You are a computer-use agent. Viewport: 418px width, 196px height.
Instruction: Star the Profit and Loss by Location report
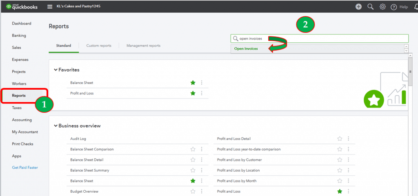(340, 170)
